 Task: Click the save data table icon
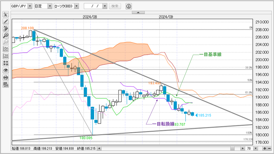[5, 85]
